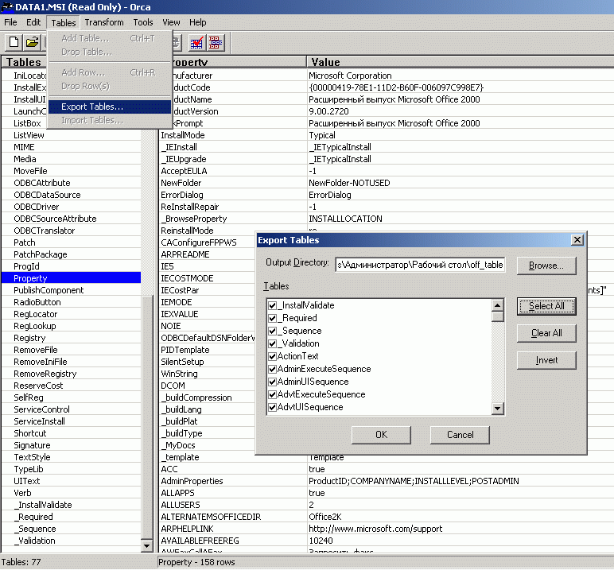This screenshot has width=614, height=570.
Task: Select the Registry table
Action: coord(71,338)
